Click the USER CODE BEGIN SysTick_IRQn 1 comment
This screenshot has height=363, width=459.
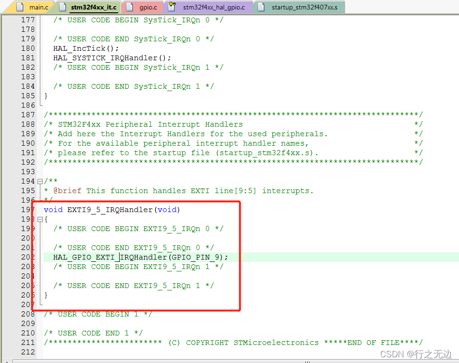click(x=138, y=67)
